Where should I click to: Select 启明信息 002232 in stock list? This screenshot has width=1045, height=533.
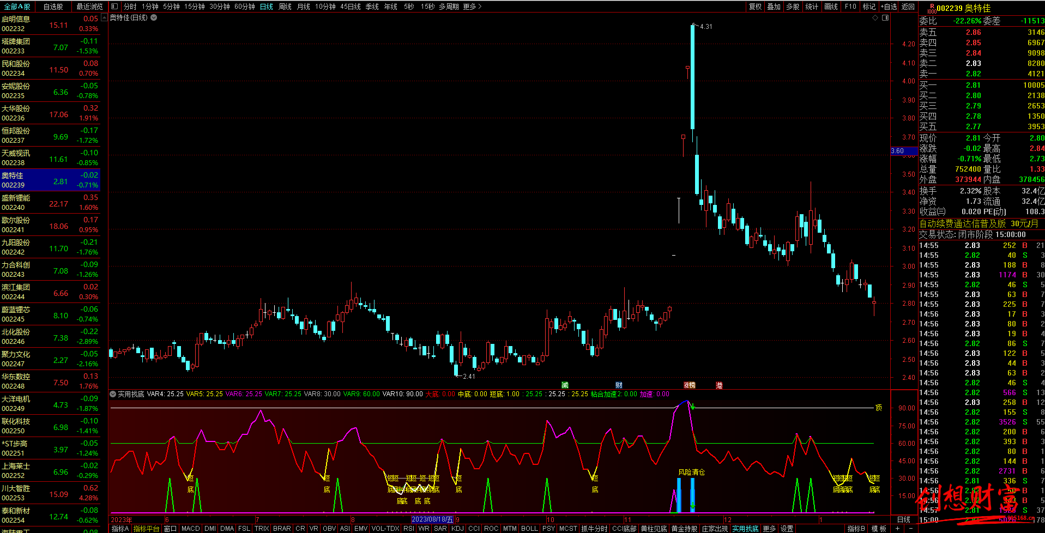(50, 24)
